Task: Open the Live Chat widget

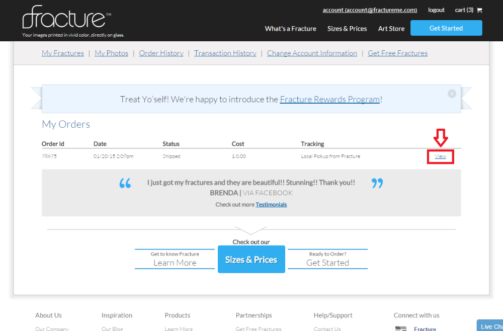Action: (x=490, y=325)
